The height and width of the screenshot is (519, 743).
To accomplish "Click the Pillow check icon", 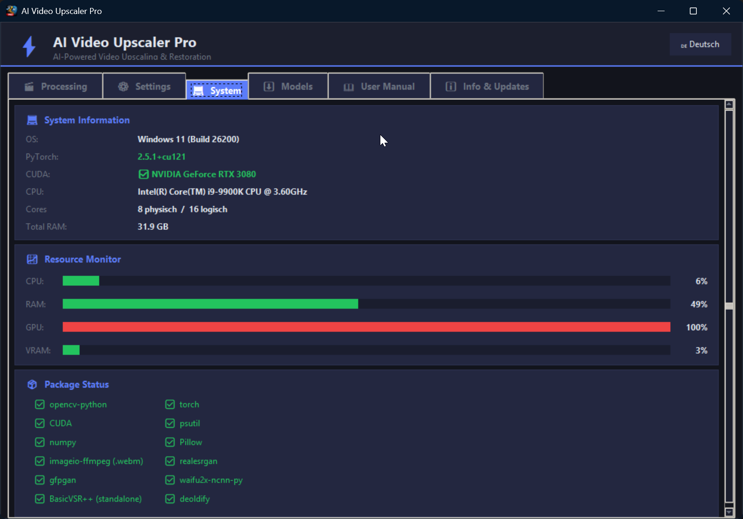I will [x=170, y=442].
